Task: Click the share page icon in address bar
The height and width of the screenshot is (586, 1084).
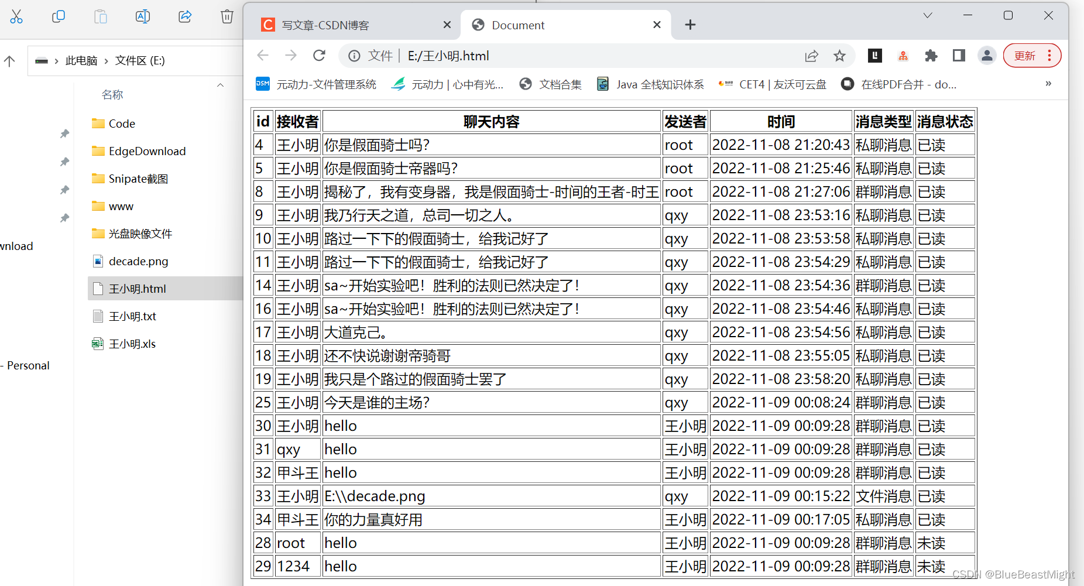Action: 811,56
